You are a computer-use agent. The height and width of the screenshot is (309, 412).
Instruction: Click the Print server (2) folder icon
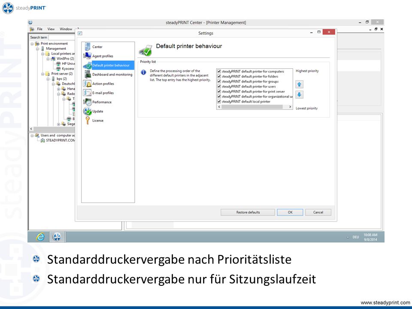(x=48, y=73)
